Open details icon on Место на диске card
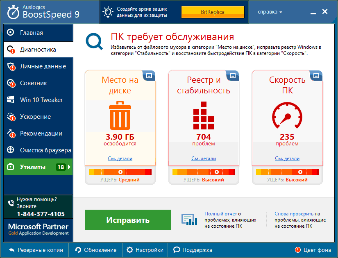Screen dimensions: 338x258 pos(149,76)
